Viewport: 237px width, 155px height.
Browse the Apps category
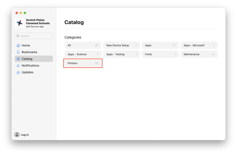(160, 45)
